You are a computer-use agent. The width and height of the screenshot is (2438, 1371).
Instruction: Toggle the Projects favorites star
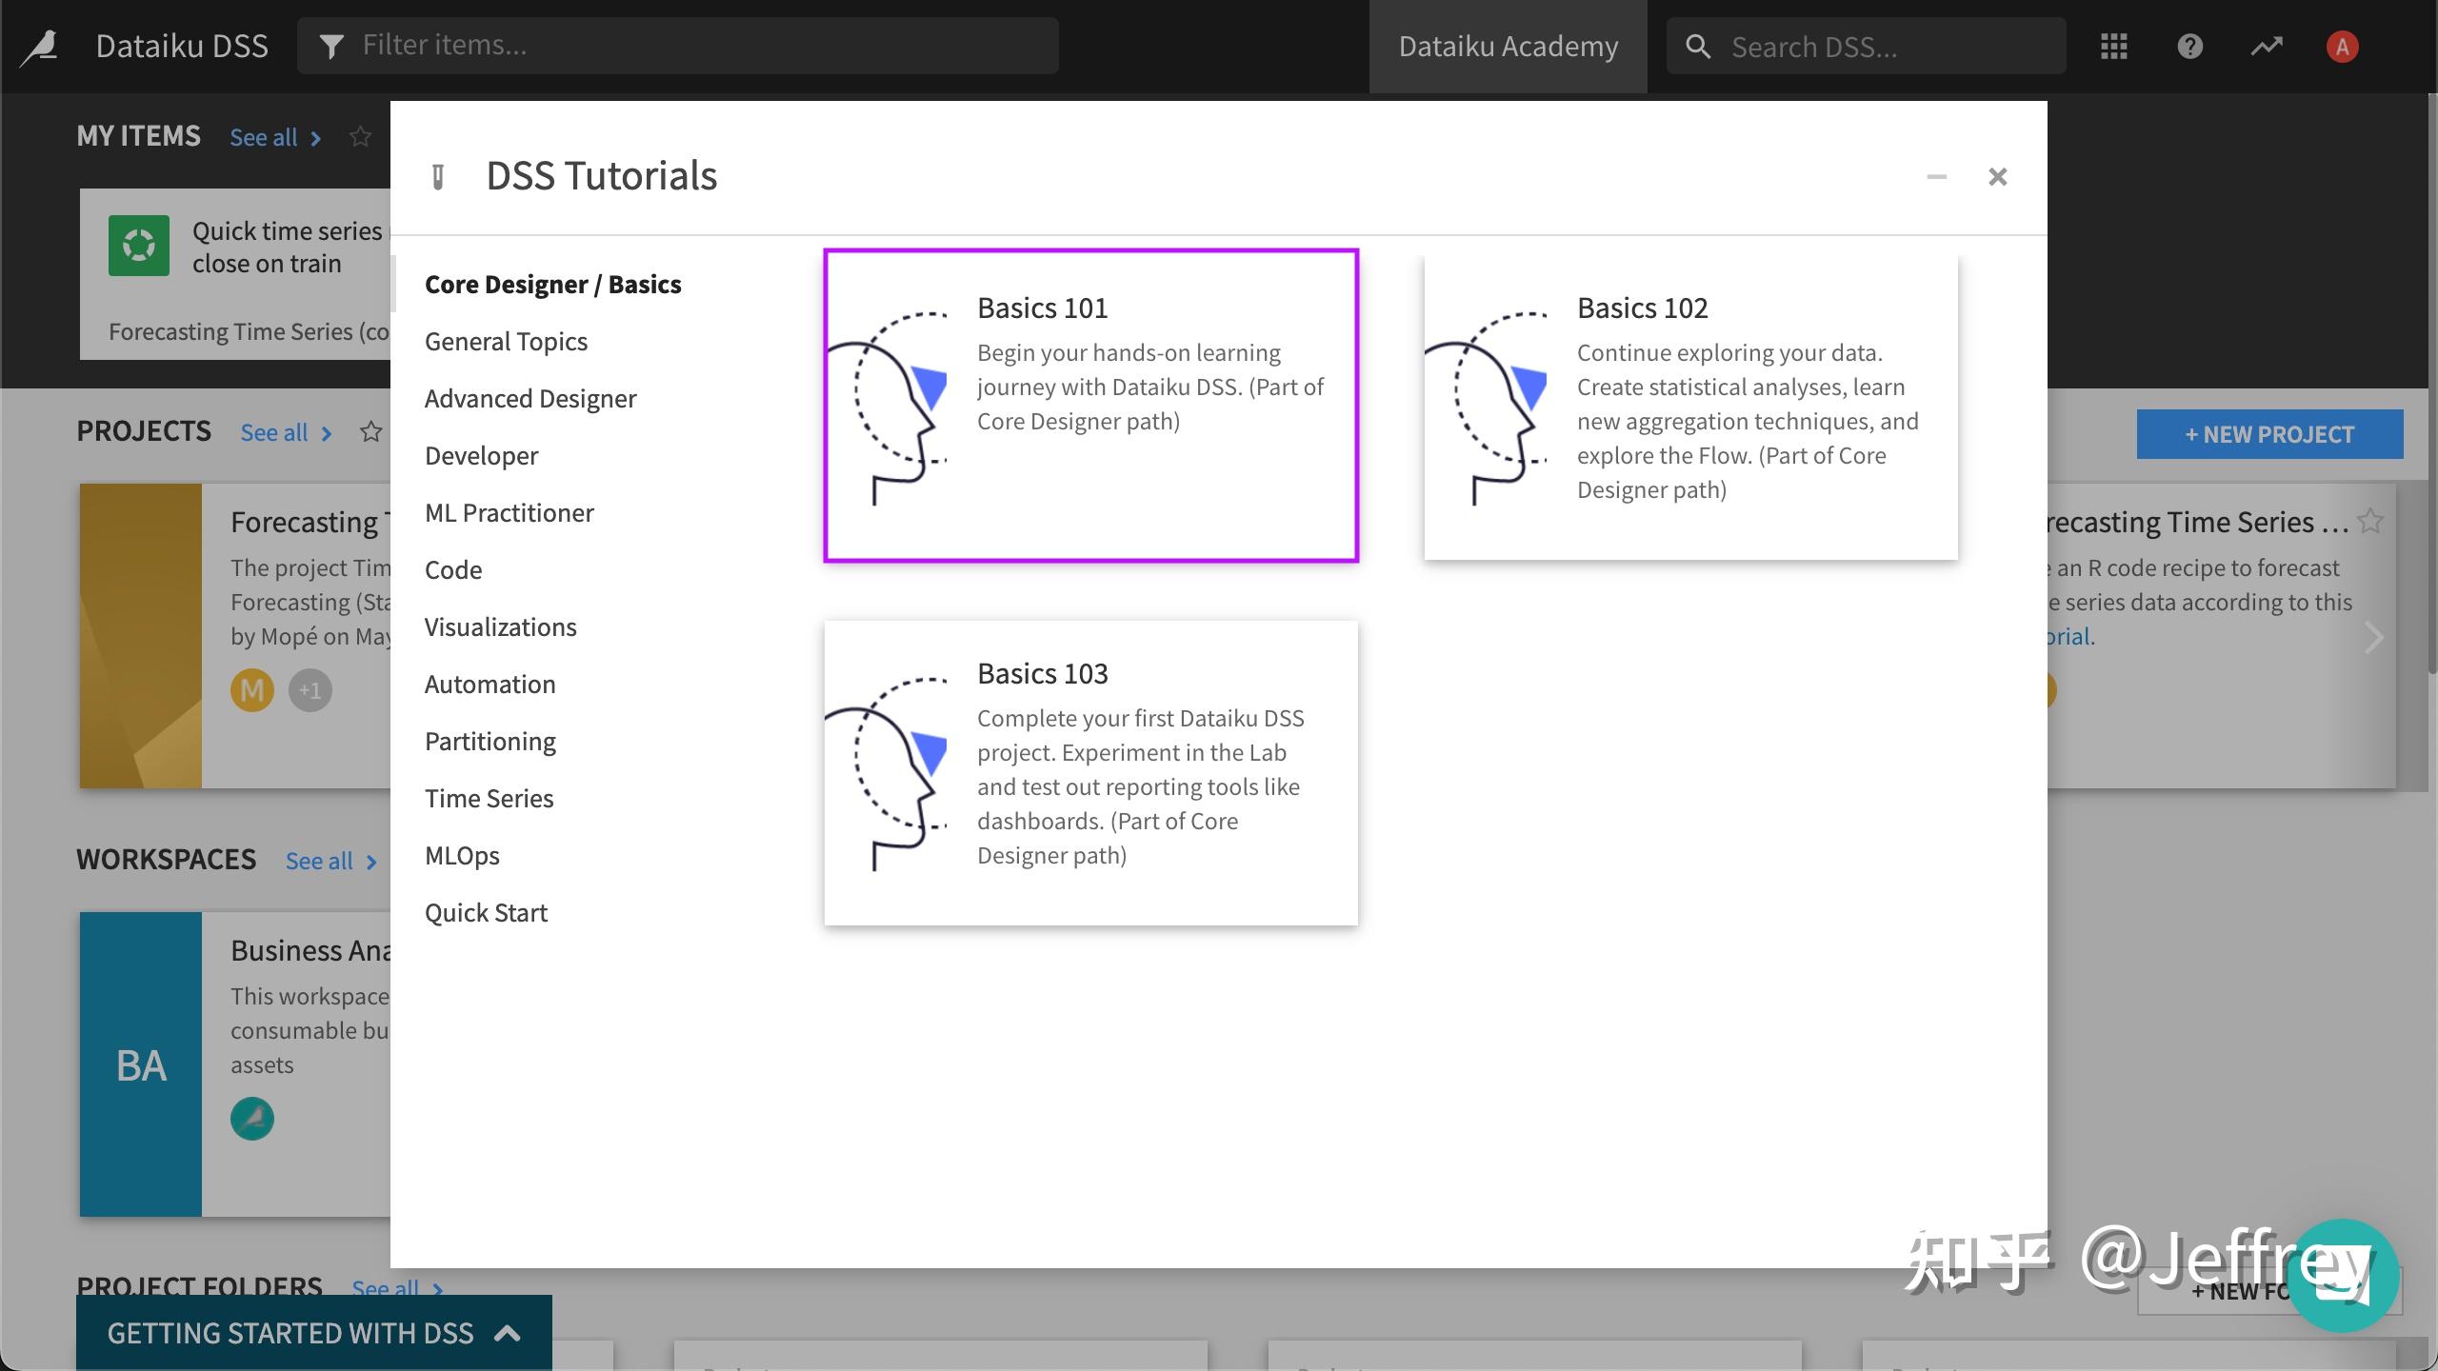coord(370,432)
